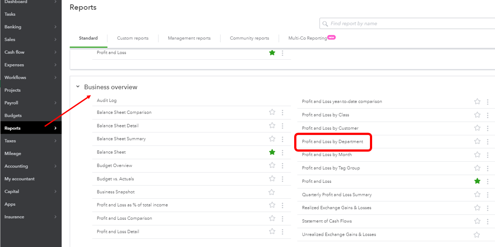
Task: Unfavorite the Balance Sheet report green star
Action: (272, 152)
